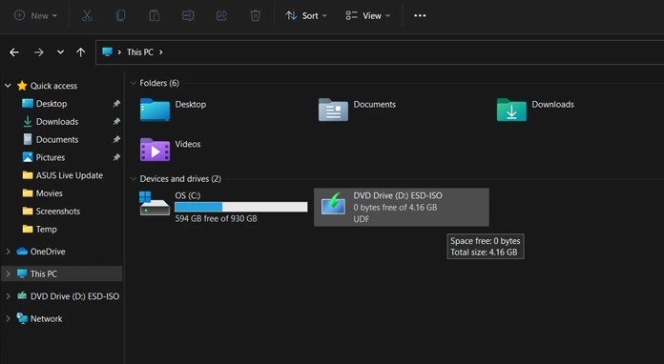This screenshot has width=664, height=364.
Task: Collapse the Devices and drives (2) group
Action: click(x=134, y=179)
